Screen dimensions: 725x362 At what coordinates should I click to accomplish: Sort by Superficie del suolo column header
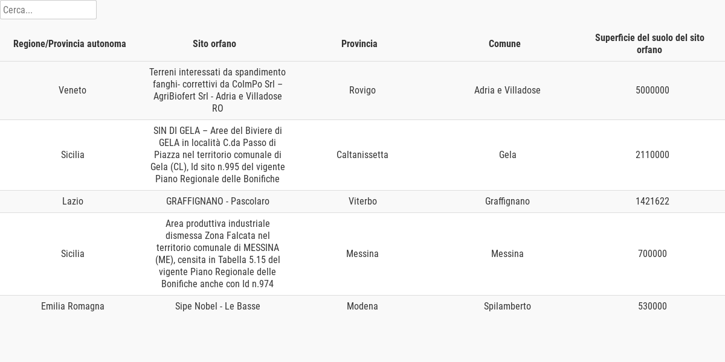point(649,43)
